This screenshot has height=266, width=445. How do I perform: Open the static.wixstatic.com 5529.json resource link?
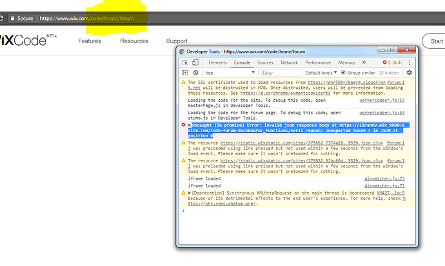[x=301, y=161]
